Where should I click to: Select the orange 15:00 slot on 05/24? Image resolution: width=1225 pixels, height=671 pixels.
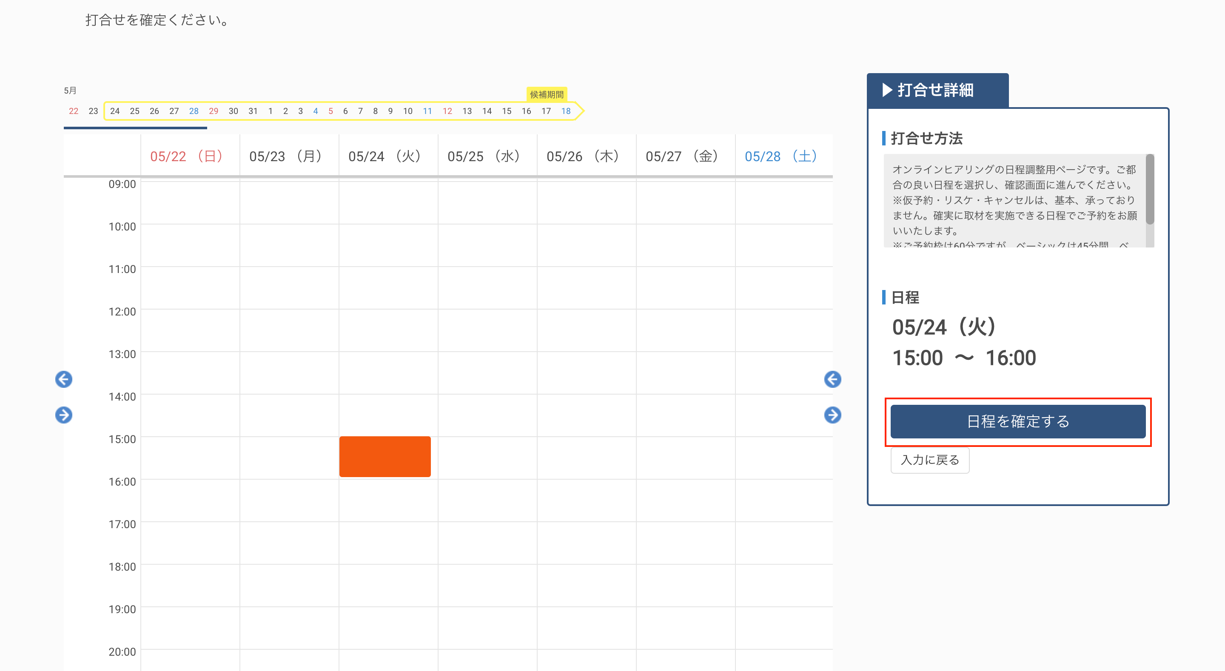(385, 457)
